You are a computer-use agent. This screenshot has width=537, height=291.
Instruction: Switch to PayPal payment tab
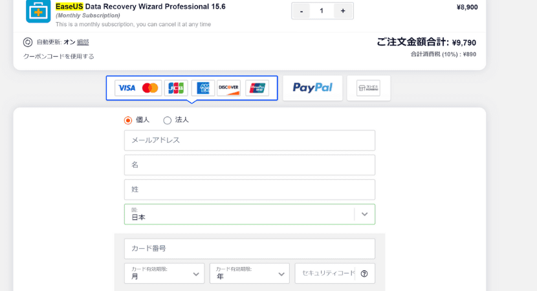tap(312, 88)
